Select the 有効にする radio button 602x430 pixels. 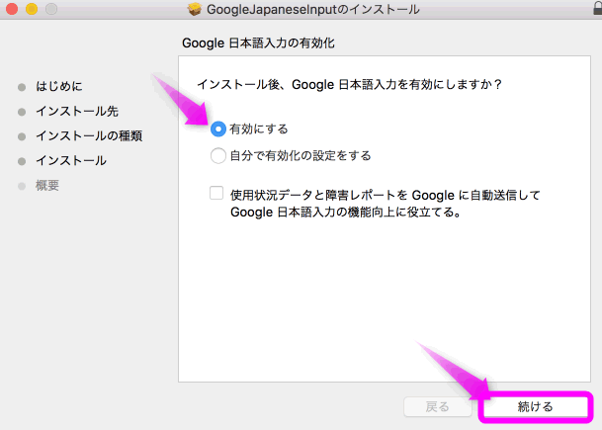click(218, 129)
